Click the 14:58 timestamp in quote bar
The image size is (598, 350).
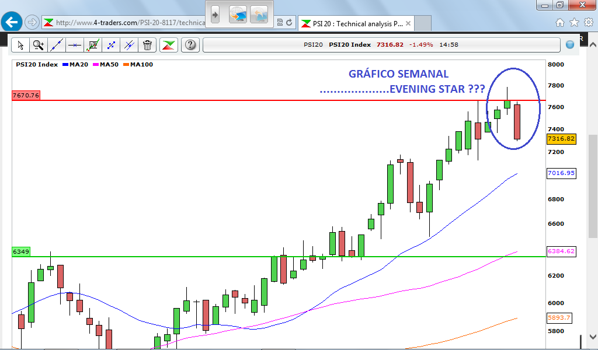pyautogui.click(x=448, y=44)
